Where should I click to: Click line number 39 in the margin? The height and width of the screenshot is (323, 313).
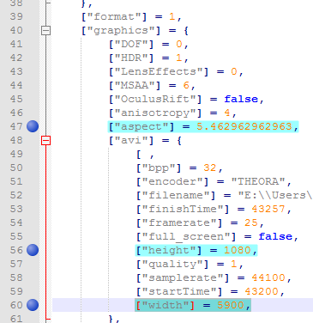pyautogui.click(x=16, y=16)
